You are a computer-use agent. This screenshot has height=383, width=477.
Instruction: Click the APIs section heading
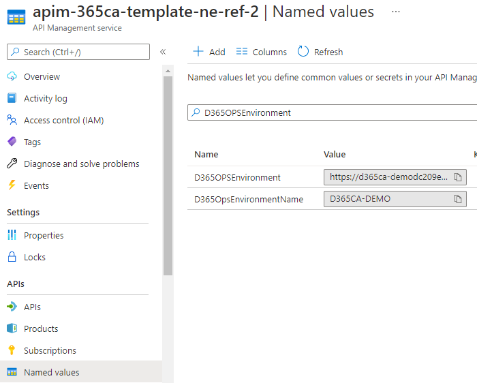(x=16, y=284)
